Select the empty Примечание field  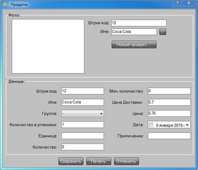(169, 136)
